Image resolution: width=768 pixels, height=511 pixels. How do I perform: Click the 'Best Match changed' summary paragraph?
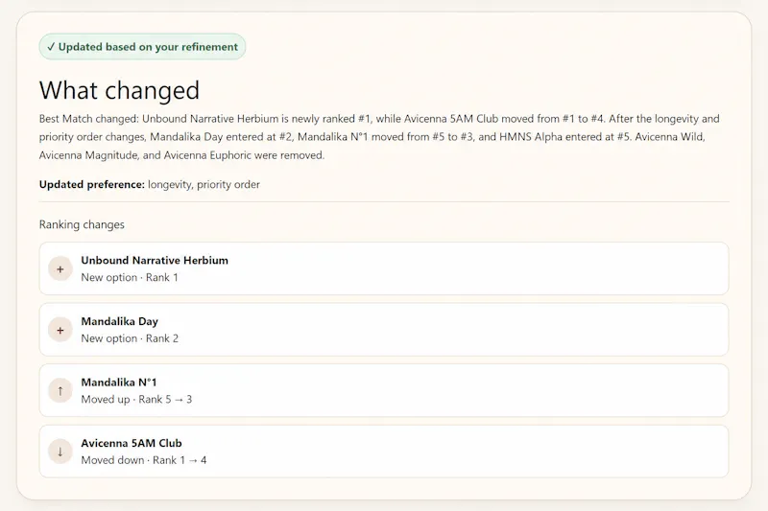[x=379, y=137]
